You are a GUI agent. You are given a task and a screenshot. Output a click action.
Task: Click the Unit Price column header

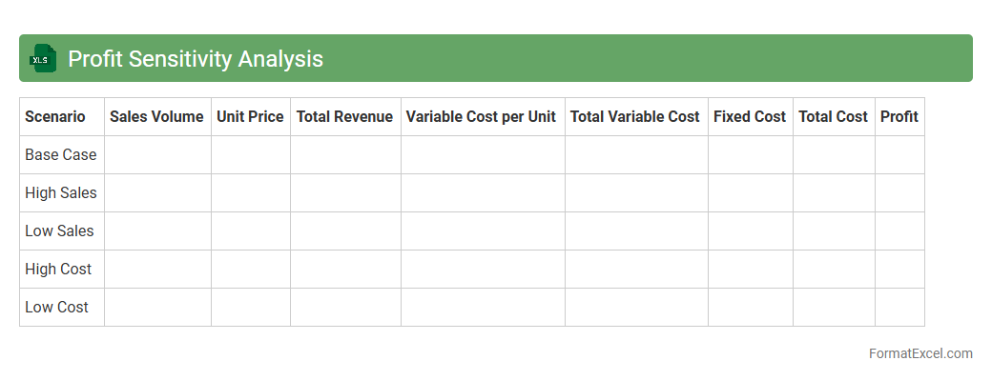click(250, 116)
